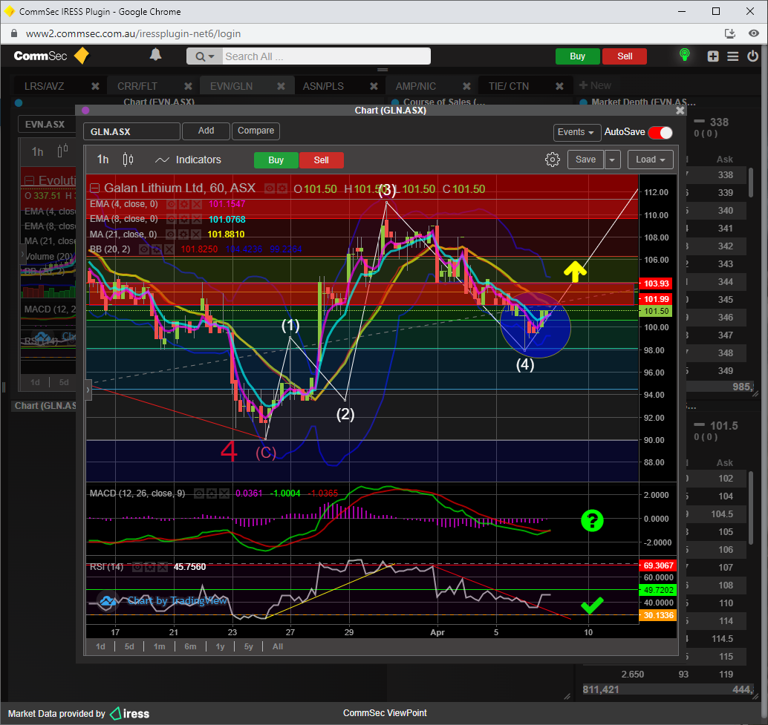Viewport: 768px width, 725px height.
Task: Expand the chart left side panel arrow
Action: [x=88, y=390]
